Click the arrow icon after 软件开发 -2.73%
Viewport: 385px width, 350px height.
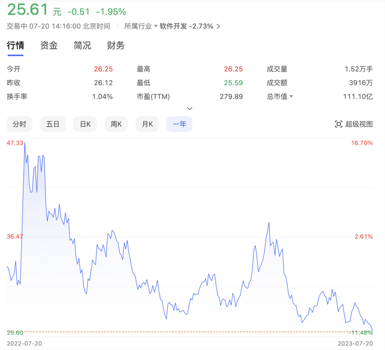pyautogui.click(x=218, y=26)
